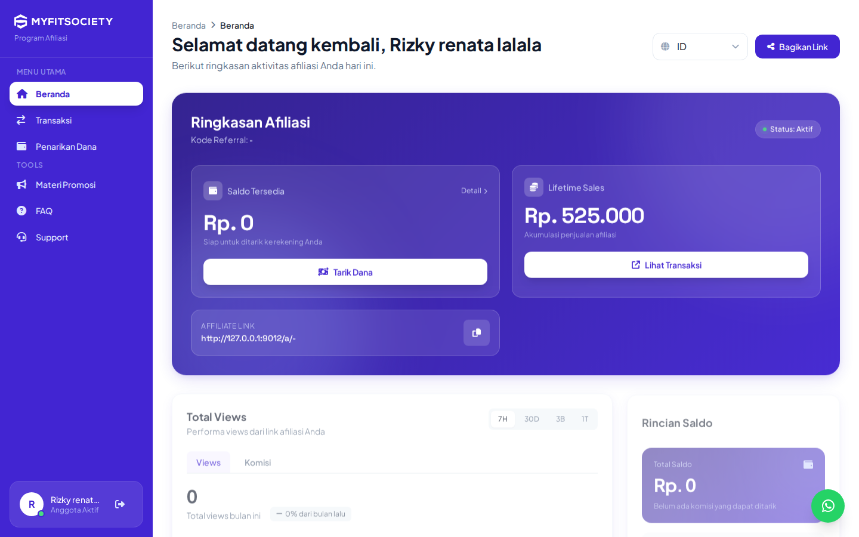The width and height of the screenshot is (859, 537).
Task: Click the copy affiliate link icon
Action: (x=477, y=333)
